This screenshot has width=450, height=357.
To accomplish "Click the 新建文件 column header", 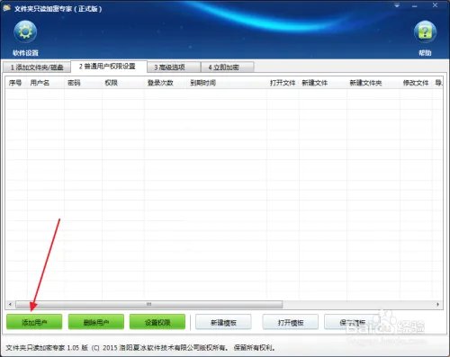I will click(x=323, y=83).
